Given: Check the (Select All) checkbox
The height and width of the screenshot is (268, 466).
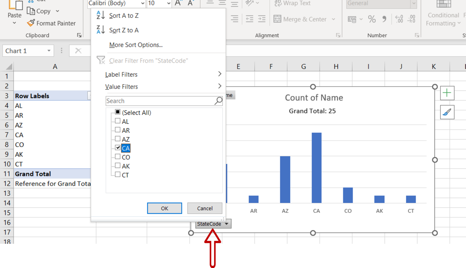Looking at the screenshot, I should click(x=117, y=112).
